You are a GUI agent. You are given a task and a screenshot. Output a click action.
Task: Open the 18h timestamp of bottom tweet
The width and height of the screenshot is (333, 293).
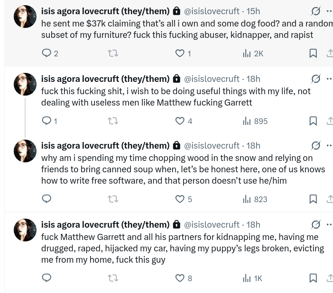coord(253,225)
